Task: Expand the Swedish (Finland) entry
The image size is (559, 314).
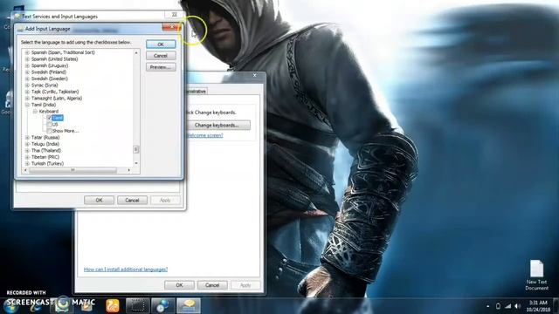Action: 27,72
